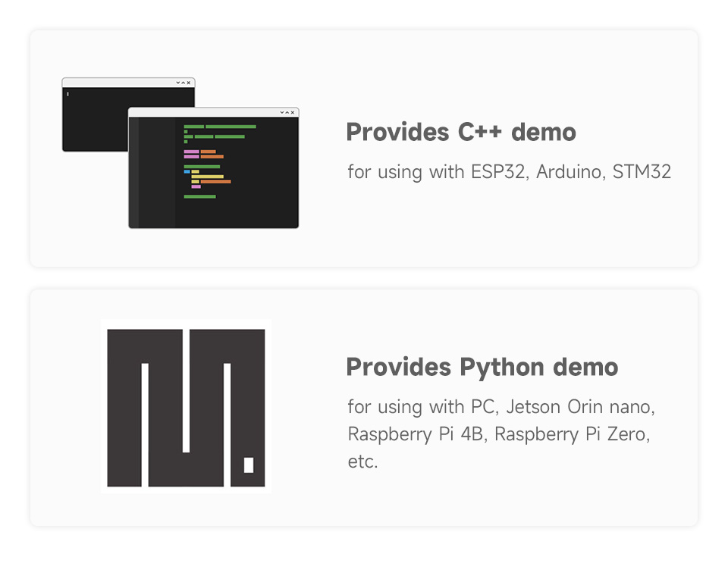Click the "for using with ESP32, Arduino, STM32" text
The width and height of the screenshot is (728, 576).
(x=509, y=172)
